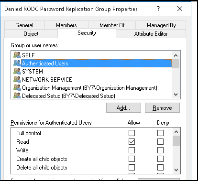Click the Authenticated Users group icon
The height and width of the screenshot is (181, 198).
tap(17, 63)
